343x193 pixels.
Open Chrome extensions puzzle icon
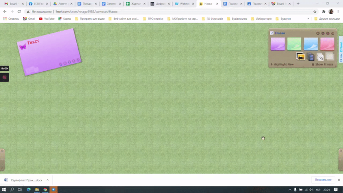tap(323, 12)
